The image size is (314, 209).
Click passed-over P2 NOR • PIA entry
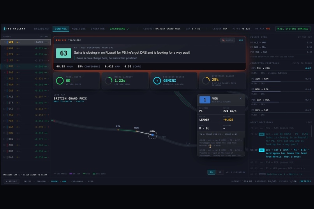click(x=281, y=47)
